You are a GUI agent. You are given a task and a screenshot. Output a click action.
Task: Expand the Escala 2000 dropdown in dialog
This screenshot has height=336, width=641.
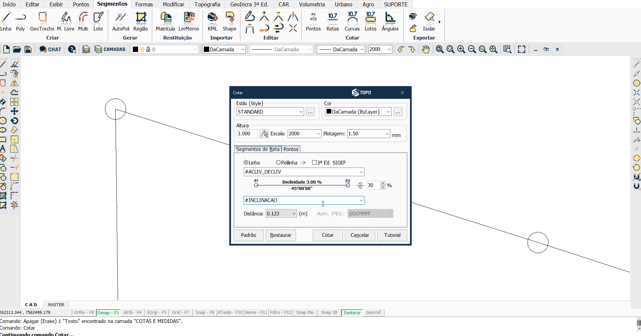[x=318, y=134]
